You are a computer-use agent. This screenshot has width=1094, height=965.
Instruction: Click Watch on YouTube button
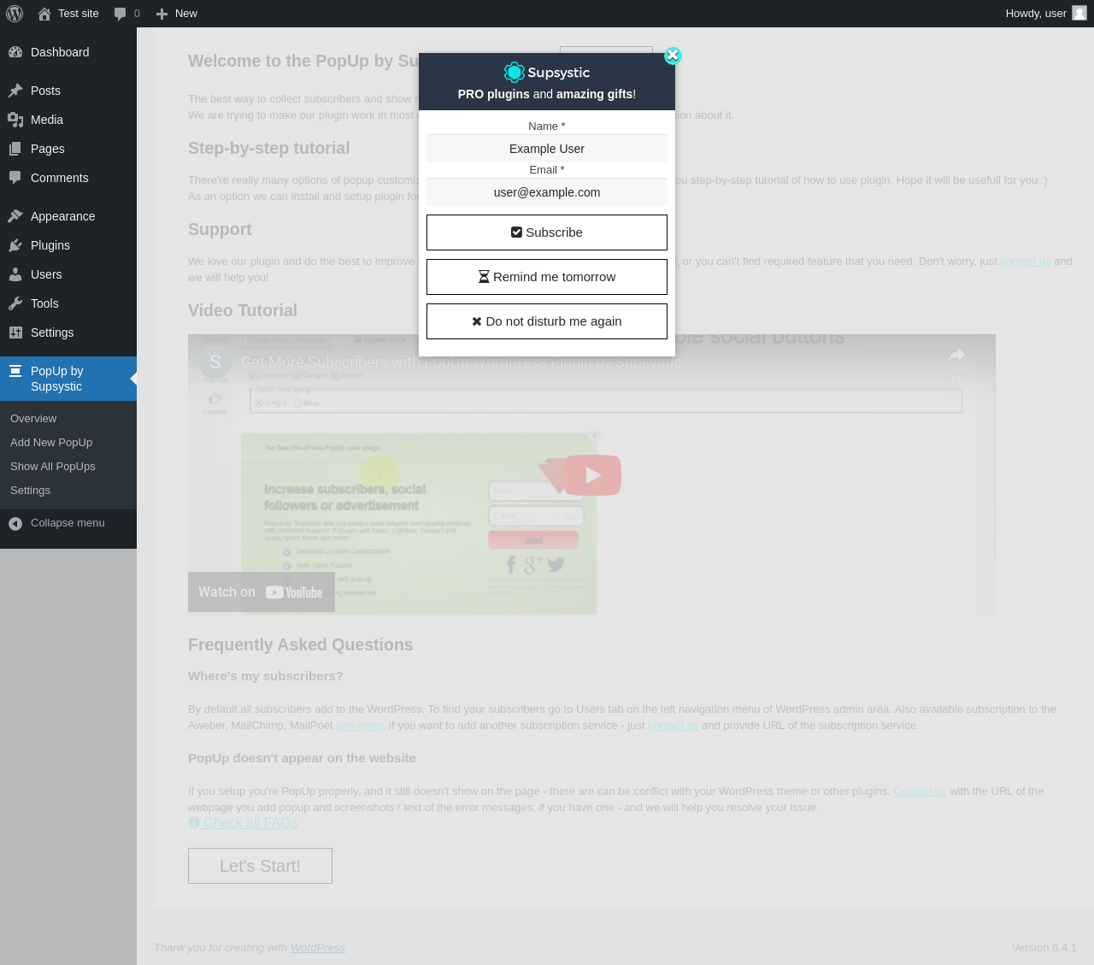coord(262,592)
